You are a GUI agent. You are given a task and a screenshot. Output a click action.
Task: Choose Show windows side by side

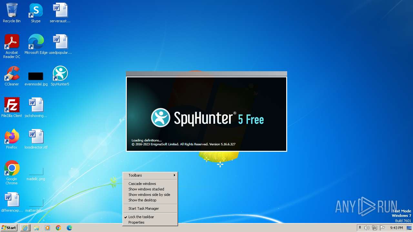point(150,195)
